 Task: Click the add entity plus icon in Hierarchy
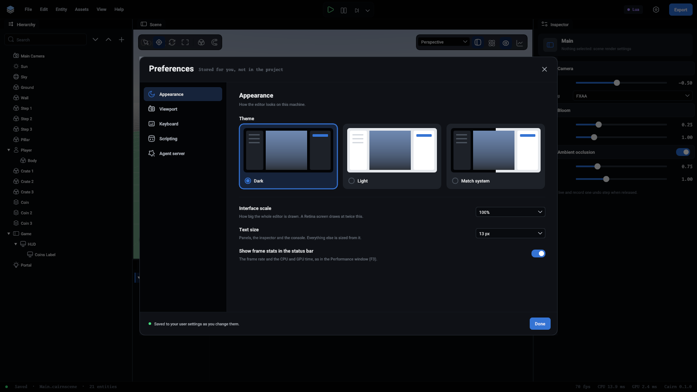(x=122, y=40)
